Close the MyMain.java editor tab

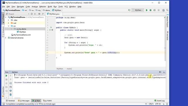click(x=61, y=14)
